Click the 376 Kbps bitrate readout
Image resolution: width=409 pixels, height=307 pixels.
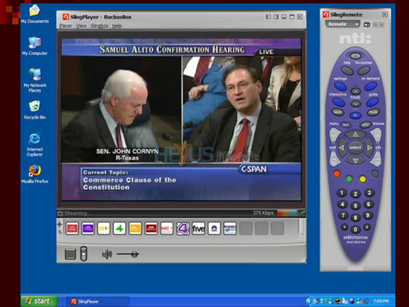[263, 213]
